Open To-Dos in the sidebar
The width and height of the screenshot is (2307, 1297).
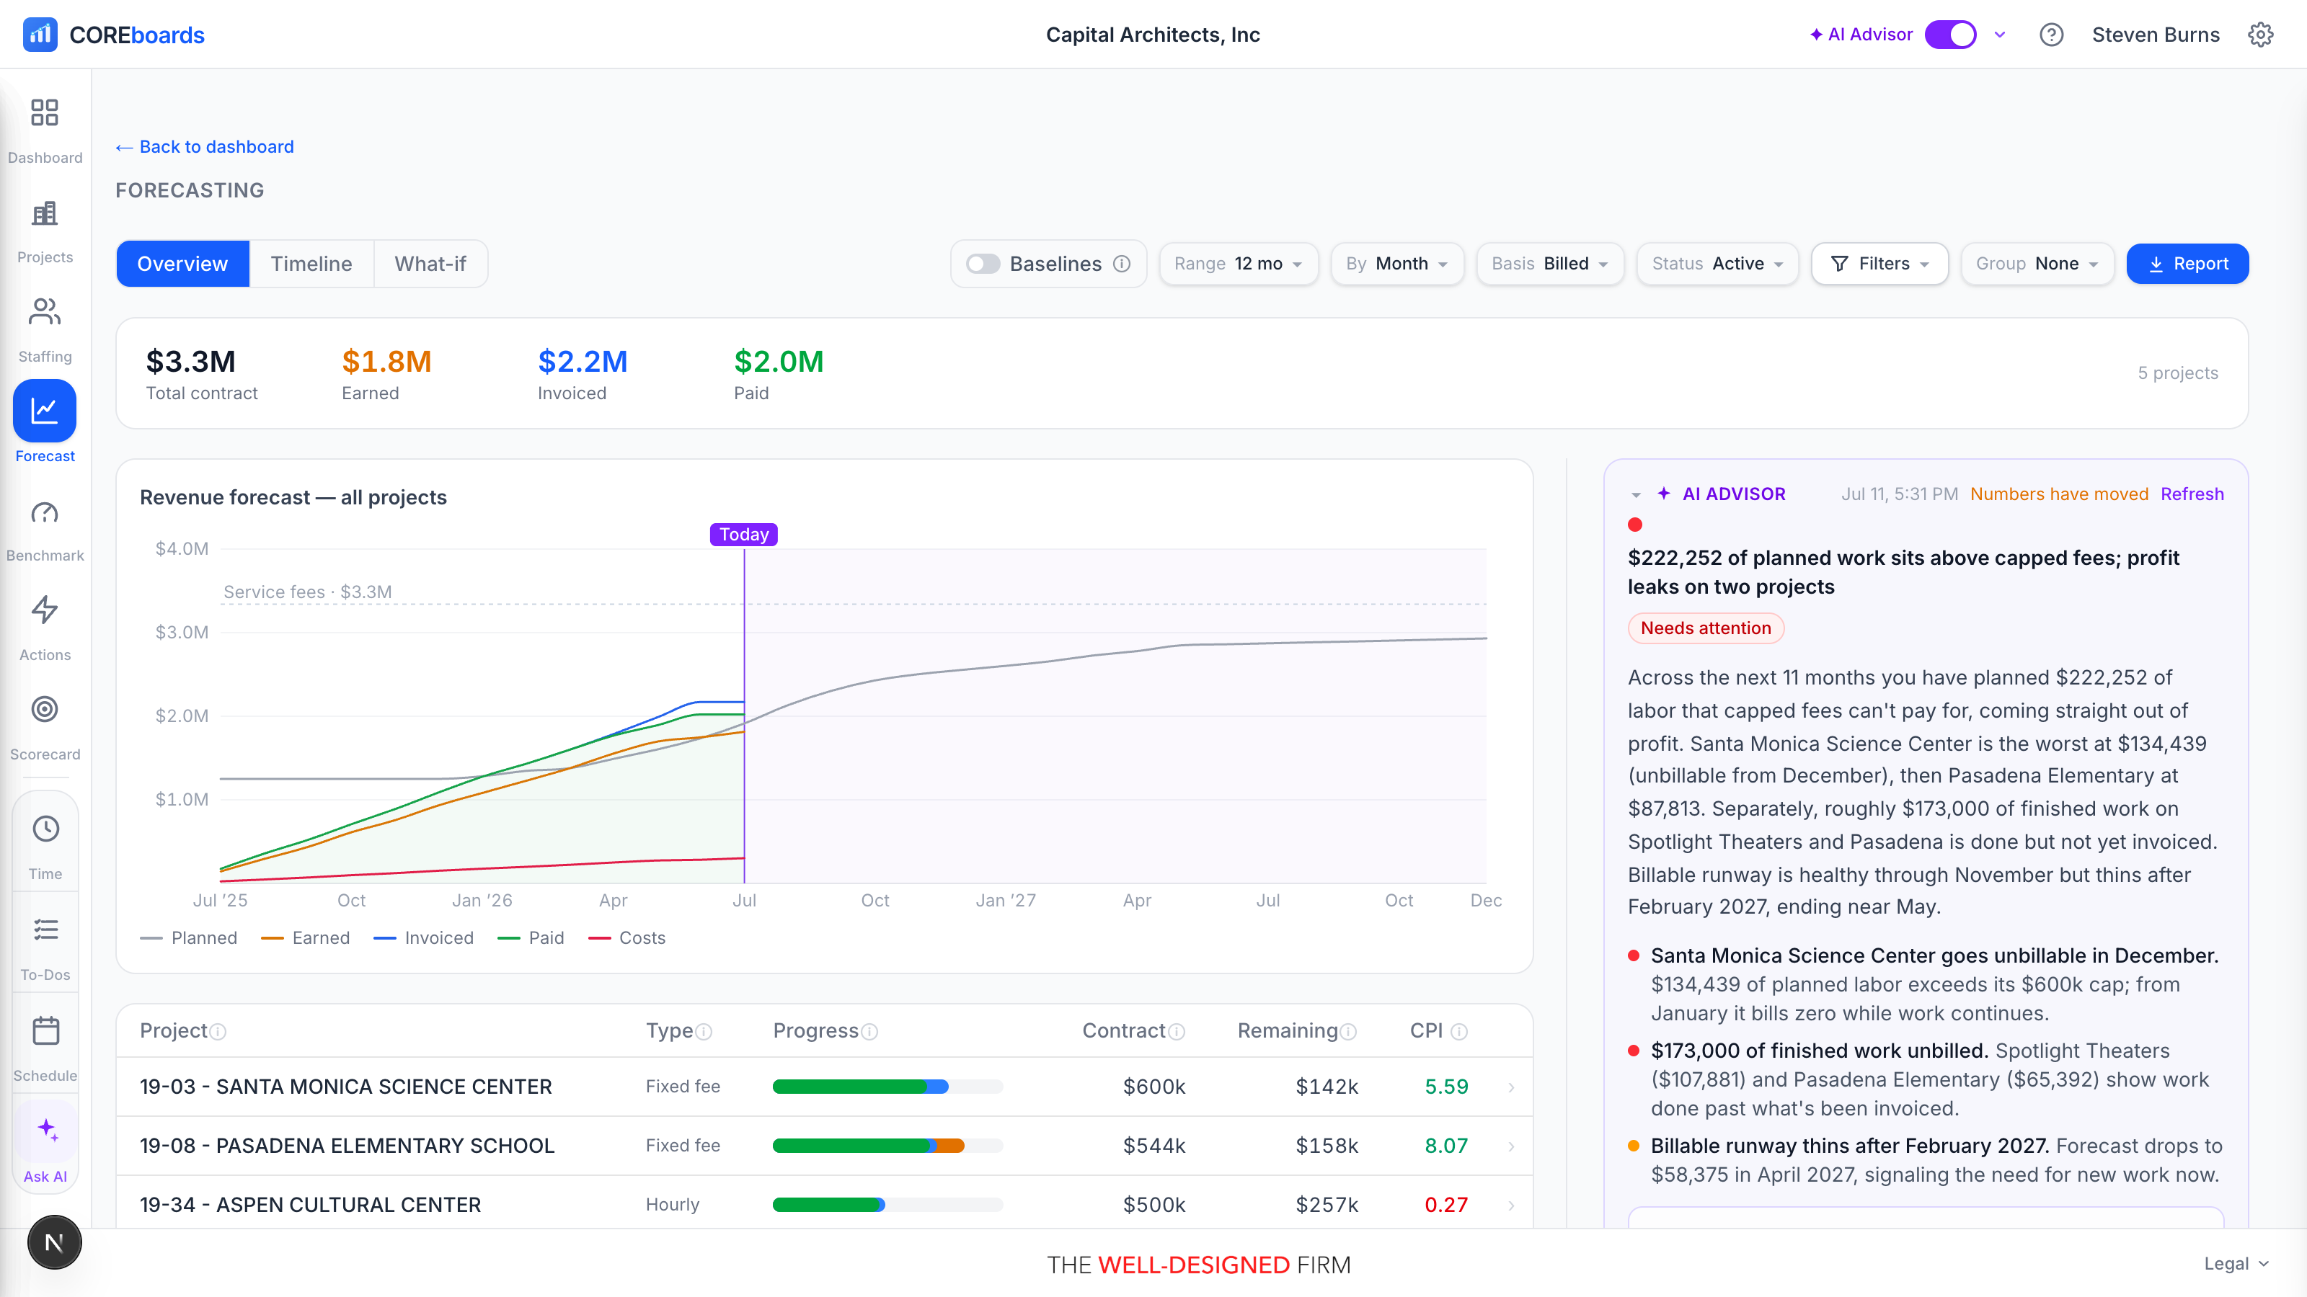(45, 948)
